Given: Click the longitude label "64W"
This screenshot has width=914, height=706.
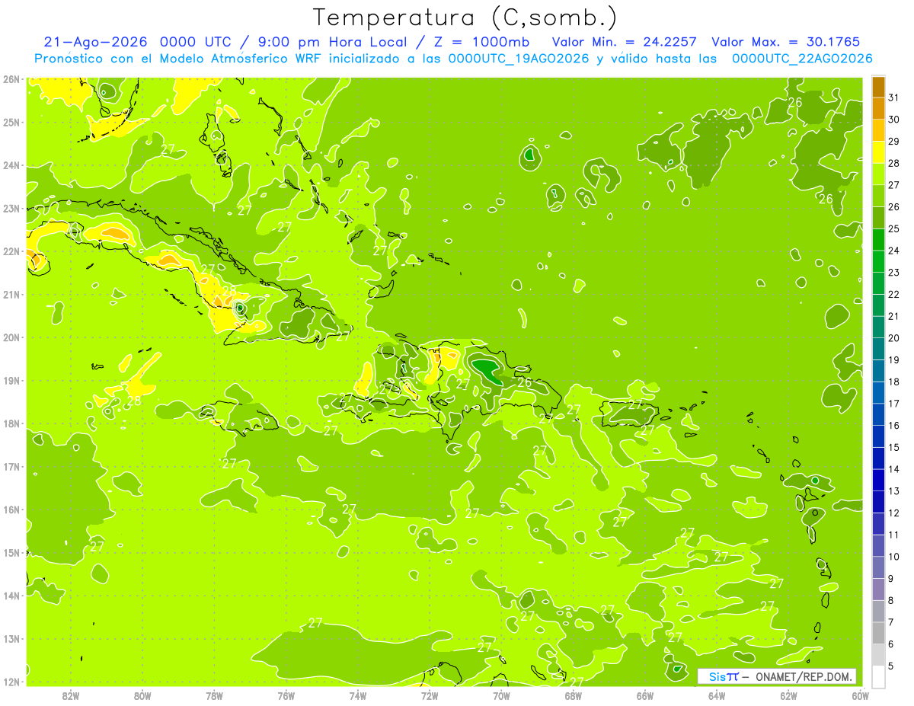Looking at the screenshot, I should 717,695.
